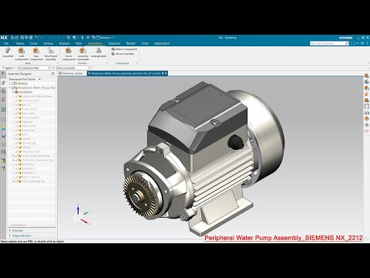
Task: Toggle visibility check for Pump_Cover
Action: 17,109
